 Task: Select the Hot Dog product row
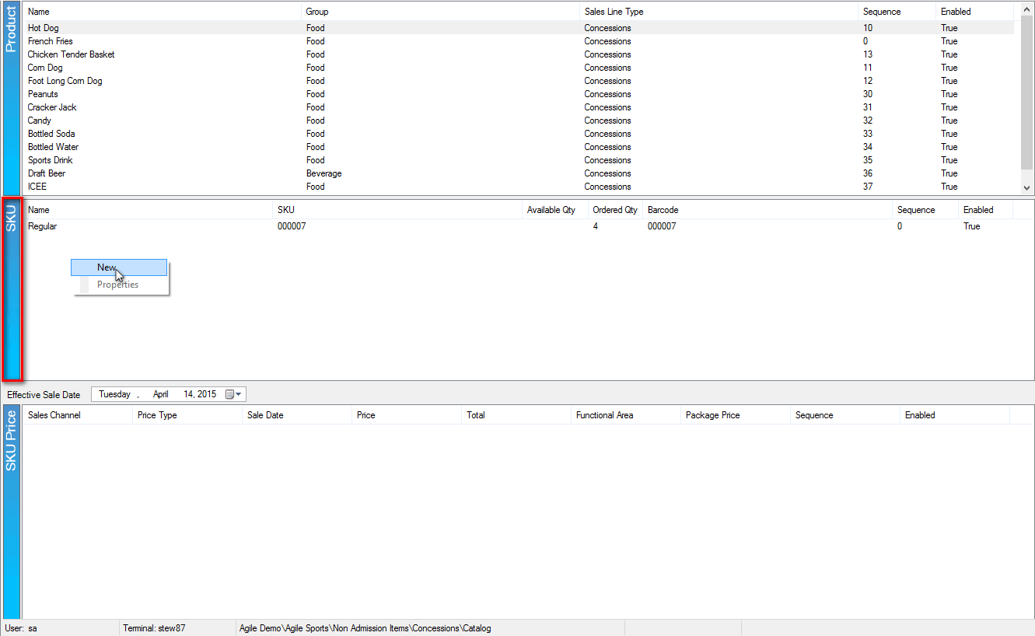click(x=518, y=28)
